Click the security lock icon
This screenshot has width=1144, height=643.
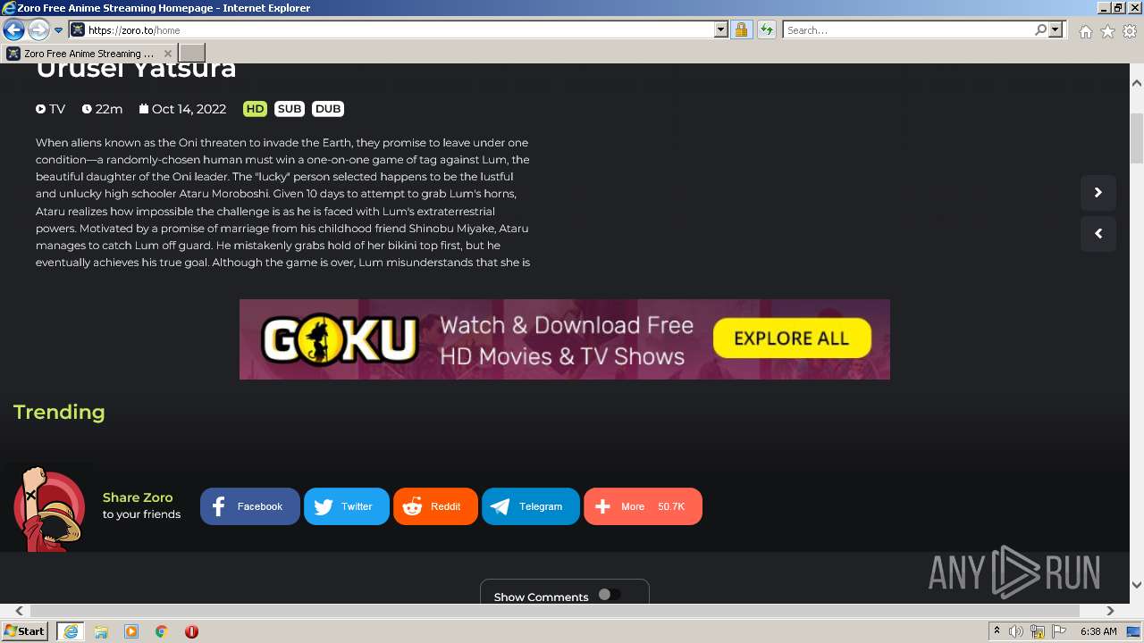click(x=741, y=29)
